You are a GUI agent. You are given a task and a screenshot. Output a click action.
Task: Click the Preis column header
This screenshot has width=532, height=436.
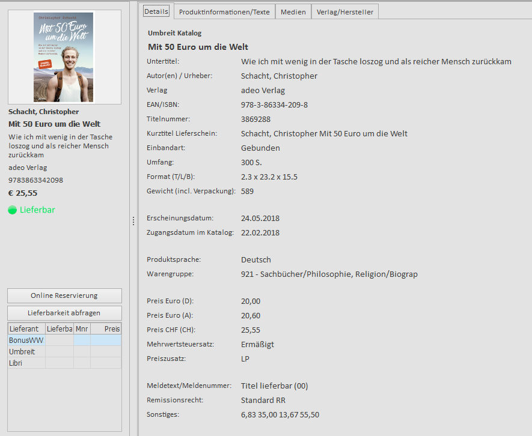tap(106, 329)
